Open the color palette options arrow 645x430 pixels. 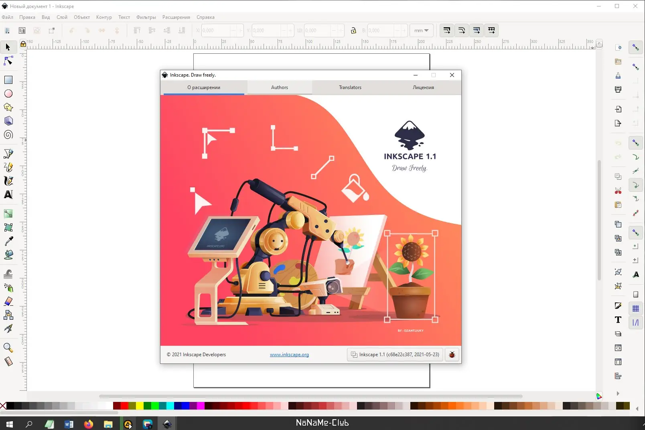coord(637,409)
